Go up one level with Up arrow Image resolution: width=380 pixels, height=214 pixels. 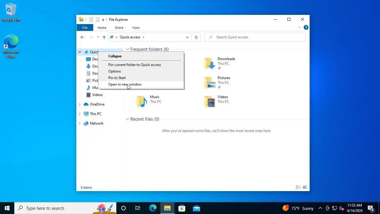(x=104, y=37)
